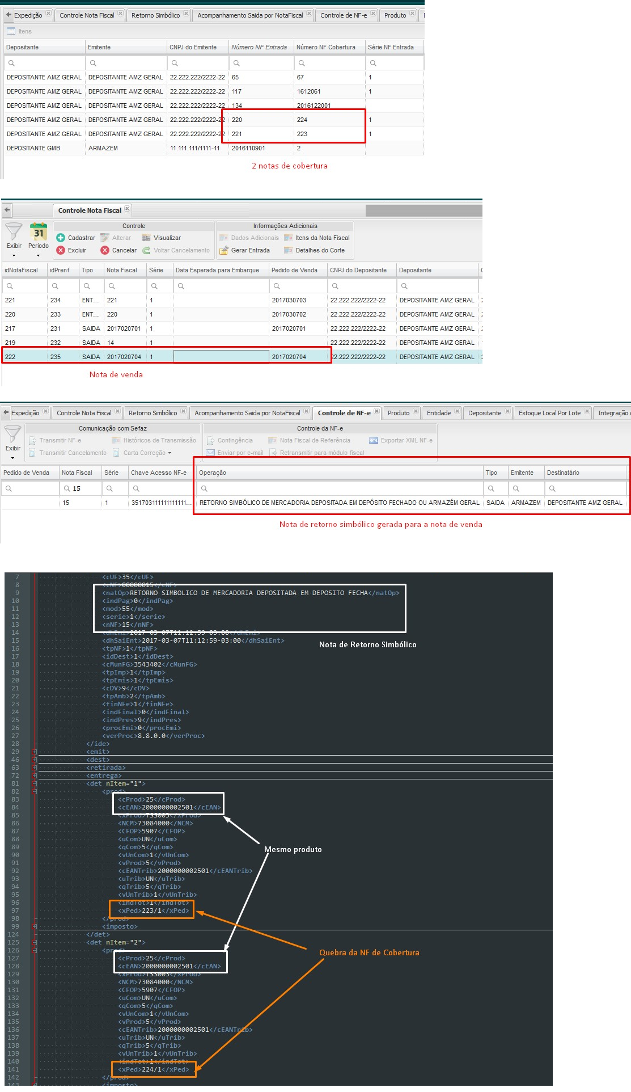Screen dimensions: 631x1092
Task: Click the Dados Adicionais icon
Action: (x=224, y=238)
